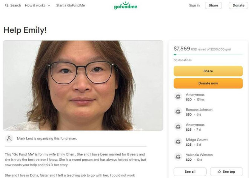Click the 88 donations count
The image size is (249, 178).
tap(182, 60)
